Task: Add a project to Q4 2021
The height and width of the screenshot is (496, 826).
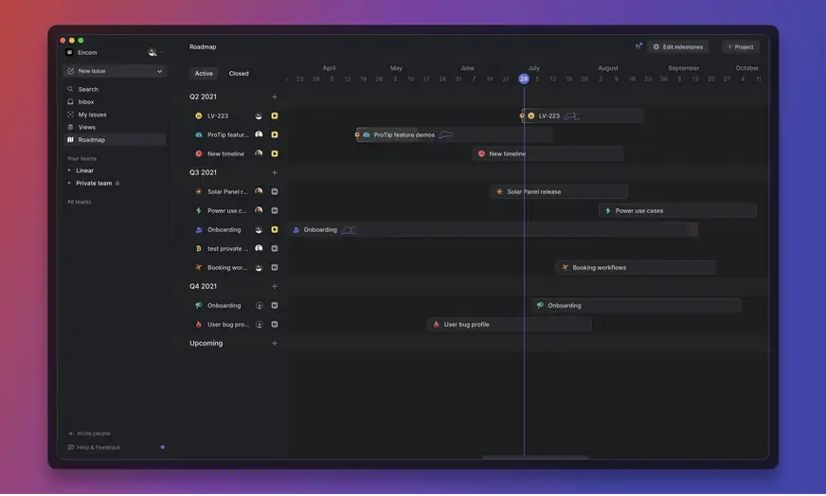Action: pos(275,287)
